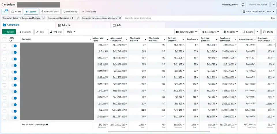277x134 pixels.
Task: Toggle off the campaign with Rp900.464 spent
Action: [x=14, y=98]
